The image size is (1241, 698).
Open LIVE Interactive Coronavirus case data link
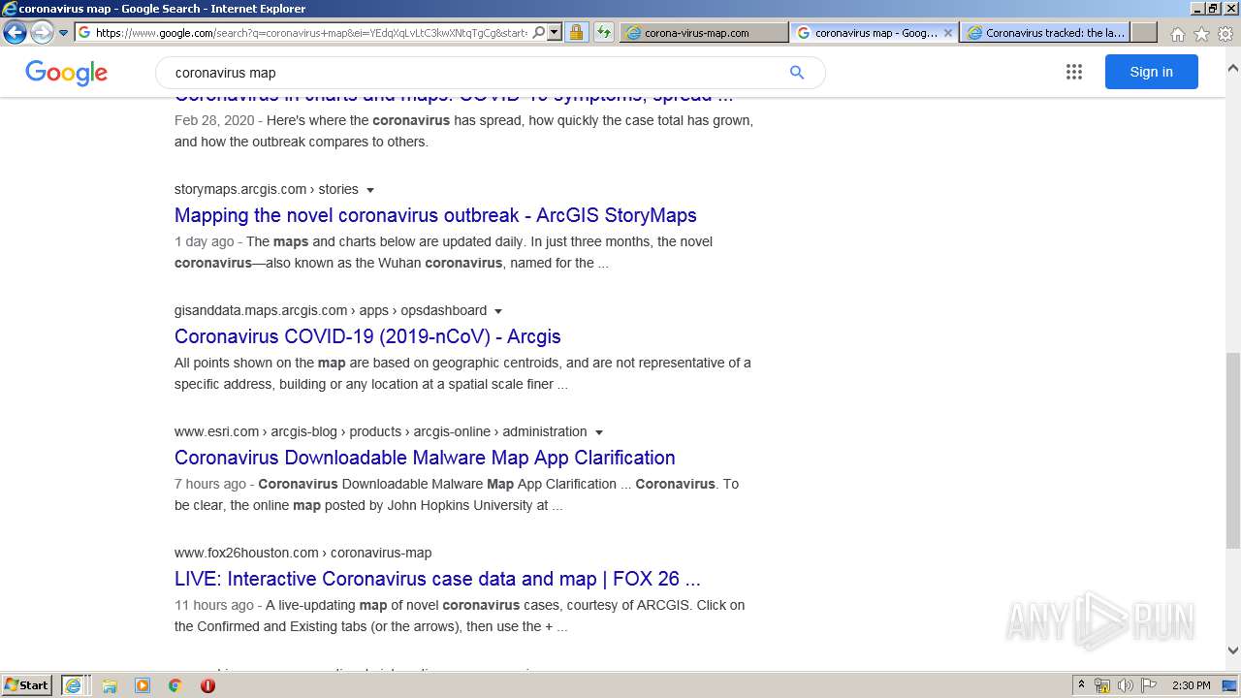click(437, 579)
